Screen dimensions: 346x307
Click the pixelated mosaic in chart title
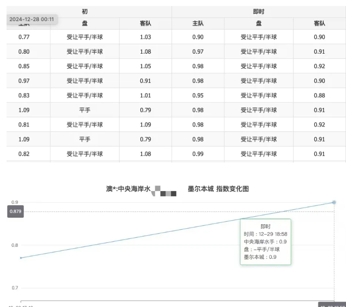point(165,190)
